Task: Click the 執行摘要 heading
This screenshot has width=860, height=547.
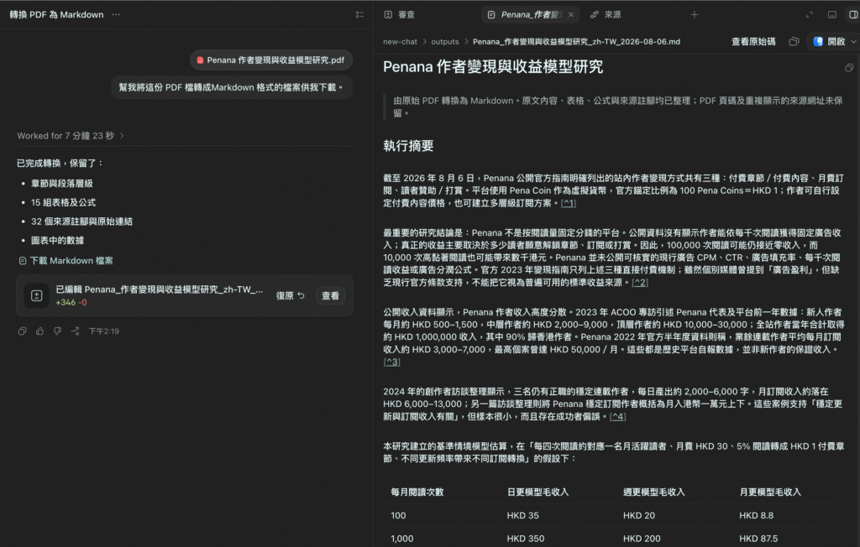Action: coord(408,146)
